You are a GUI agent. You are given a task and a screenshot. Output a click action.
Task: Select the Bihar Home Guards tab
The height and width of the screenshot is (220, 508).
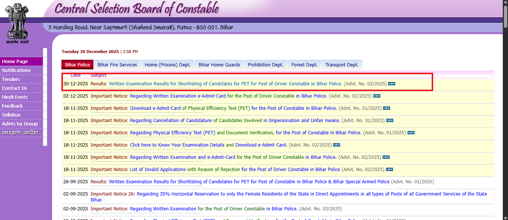click(219, 64)
